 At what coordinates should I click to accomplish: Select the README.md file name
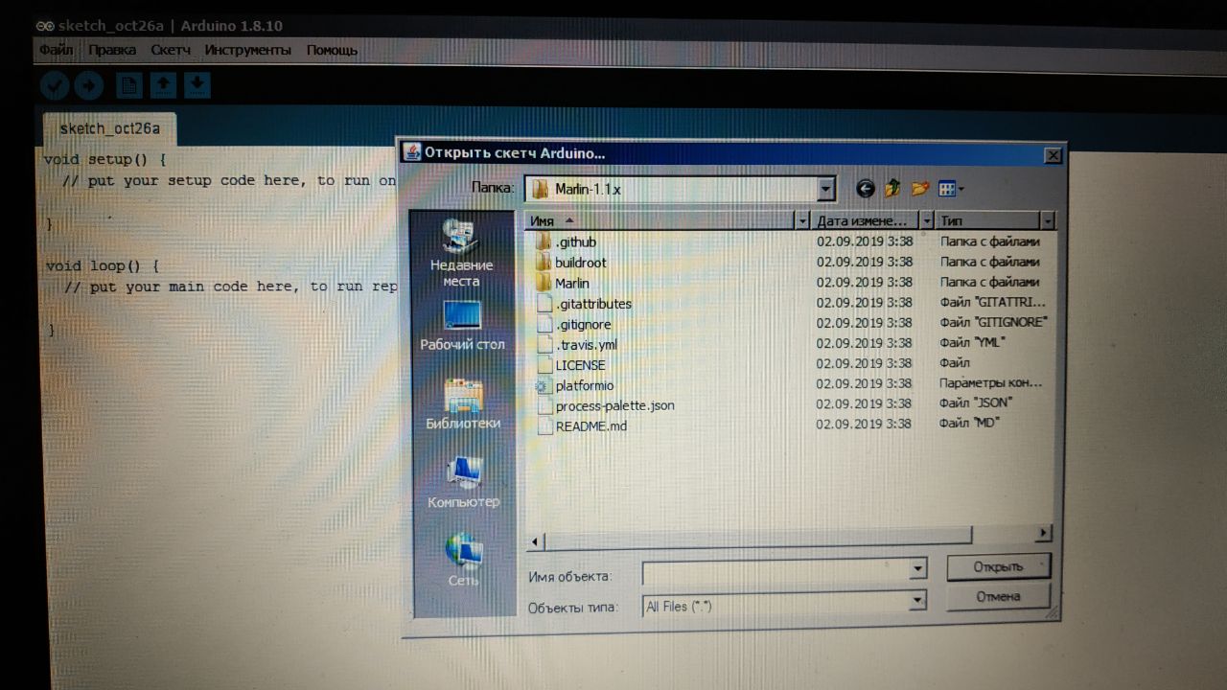tap(590, 425)
